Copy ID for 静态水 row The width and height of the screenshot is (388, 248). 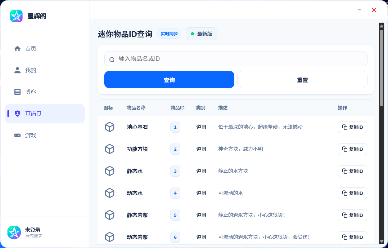pos(352,171)
